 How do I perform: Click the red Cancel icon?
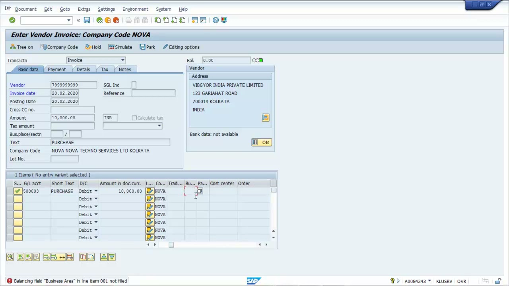point(116,20)
